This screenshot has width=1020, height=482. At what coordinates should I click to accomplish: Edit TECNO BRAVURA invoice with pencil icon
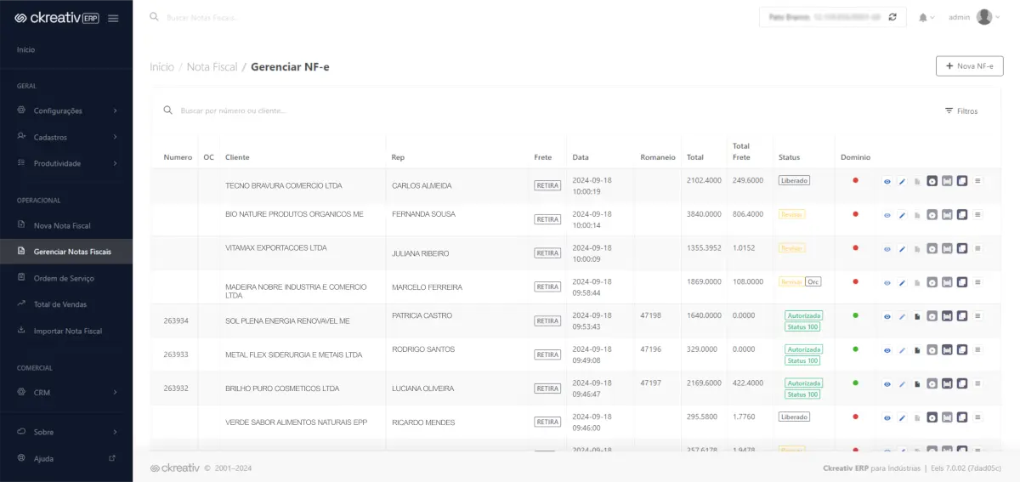click(902, 181)
